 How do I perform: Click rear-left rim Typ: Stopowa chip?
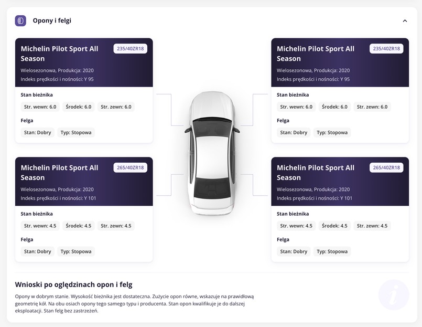[76, 251]
